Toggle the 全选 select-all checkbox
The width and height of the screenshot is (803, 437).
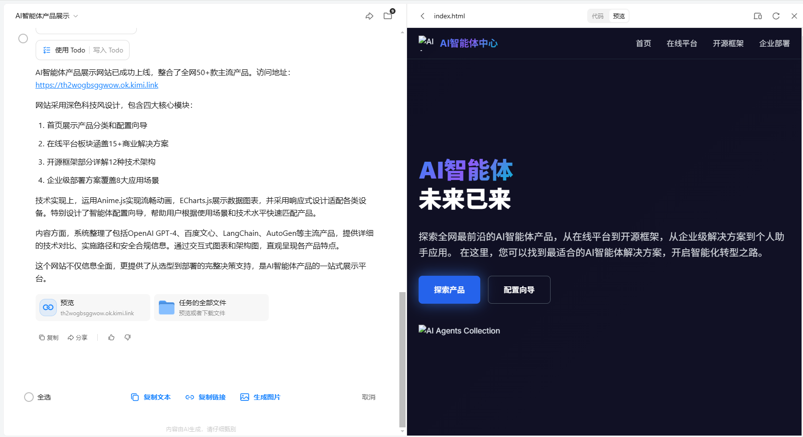[29, 397]
